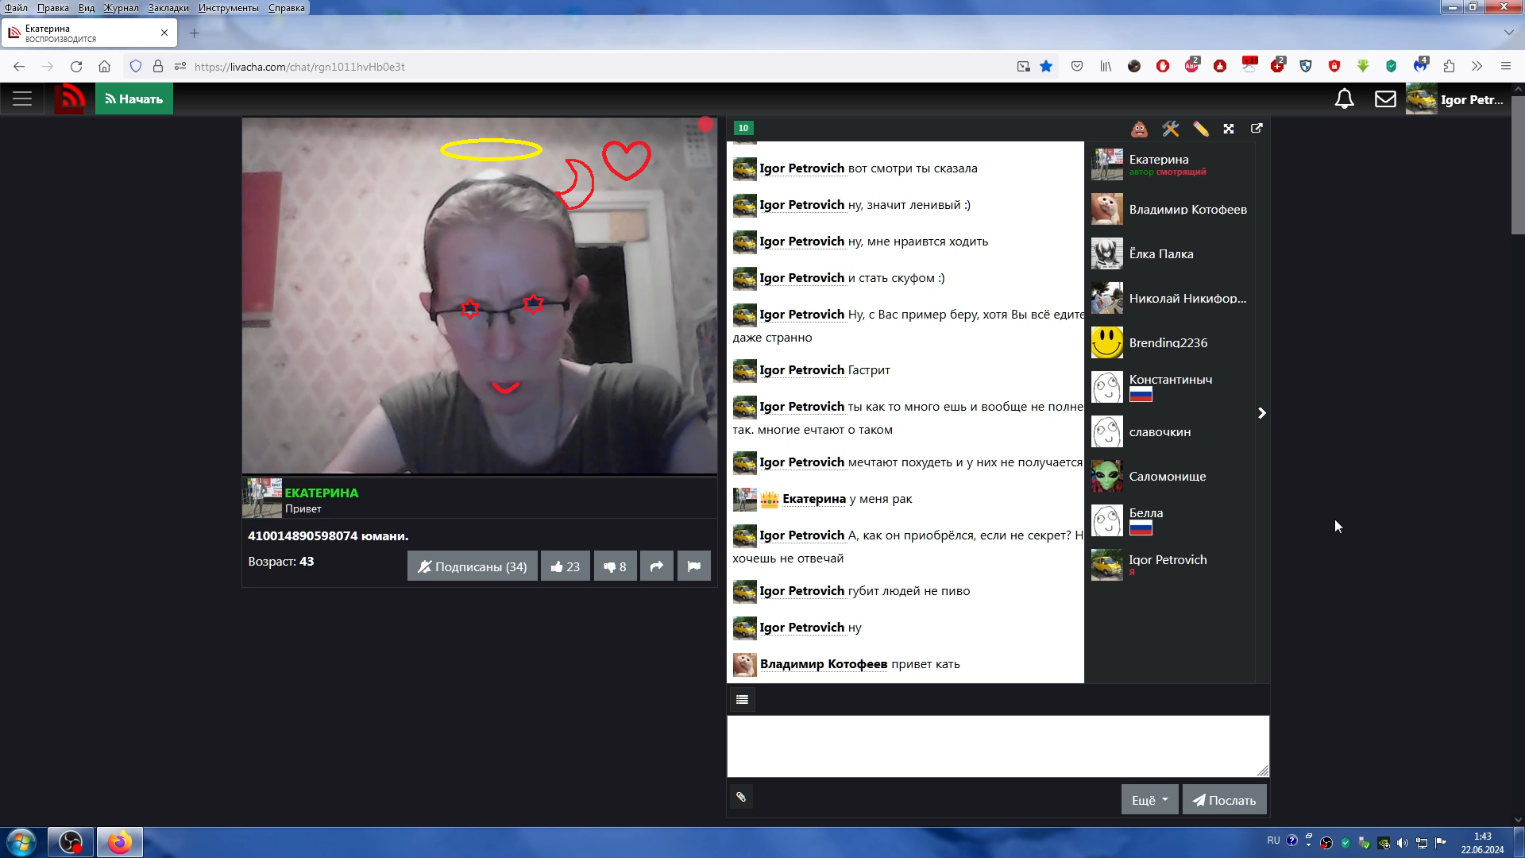
Task: Open the messages envelope icon
Action: (1385, 99)
